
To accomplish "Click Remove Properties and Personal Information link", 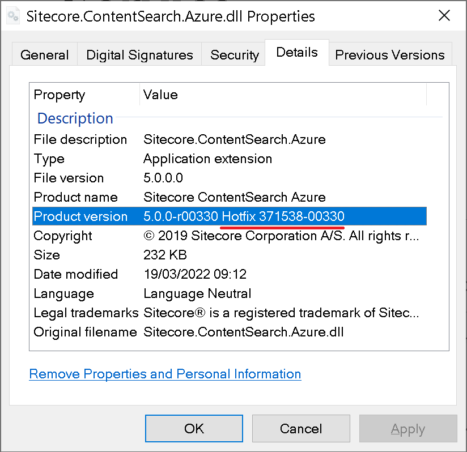I will pyautogui.click(x=165, y=374).
